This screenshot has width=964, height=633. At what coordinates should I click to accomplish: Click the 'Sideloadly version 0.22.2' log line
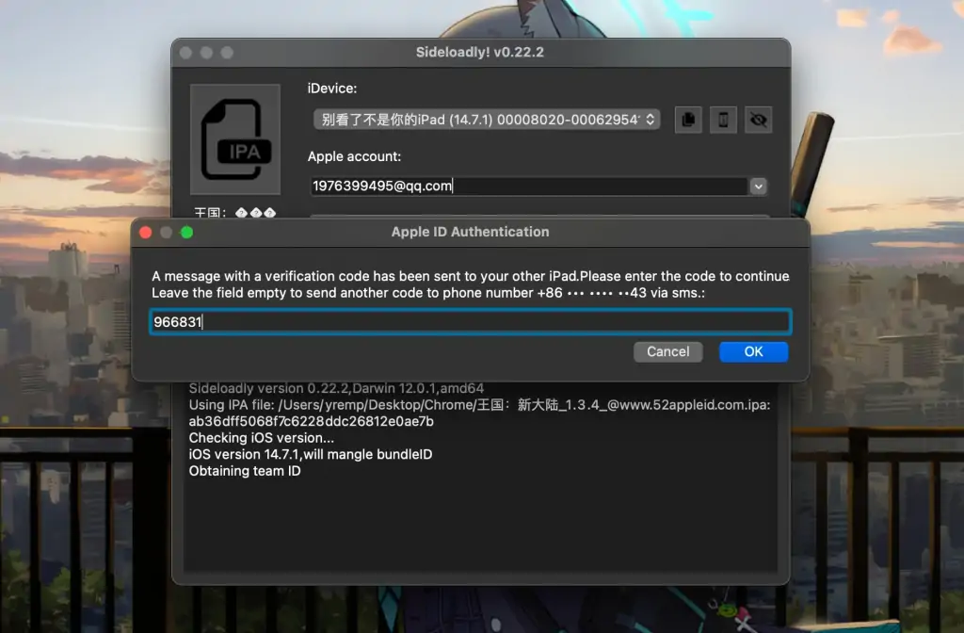[336, 388]
